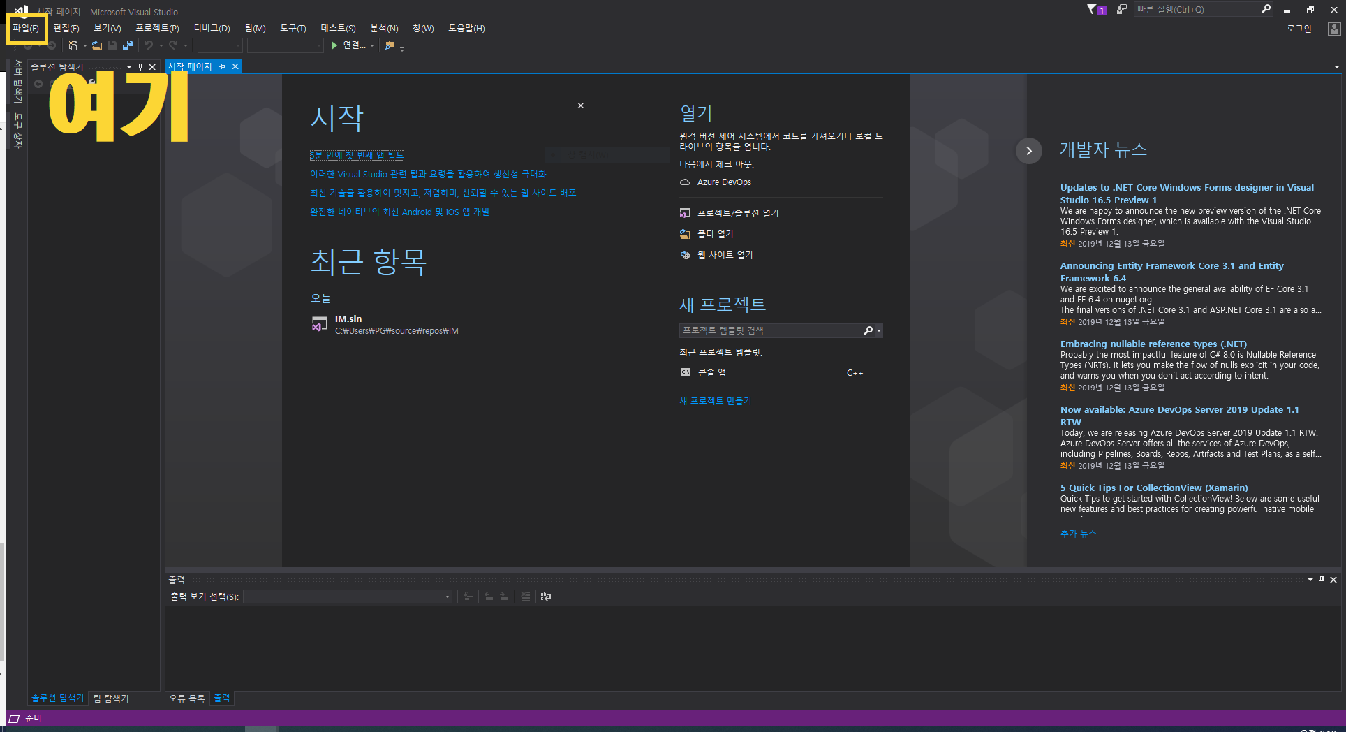
Task: Pin the 솔루션 탐색기 panel with pushpin
Action: coord(140,67)
